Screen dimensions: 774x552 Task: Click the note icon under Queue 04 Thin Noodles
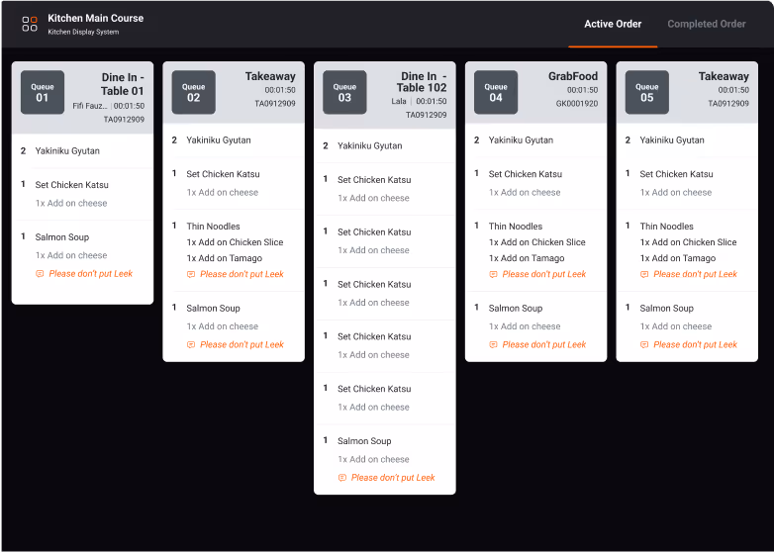[x=493, y=274]
